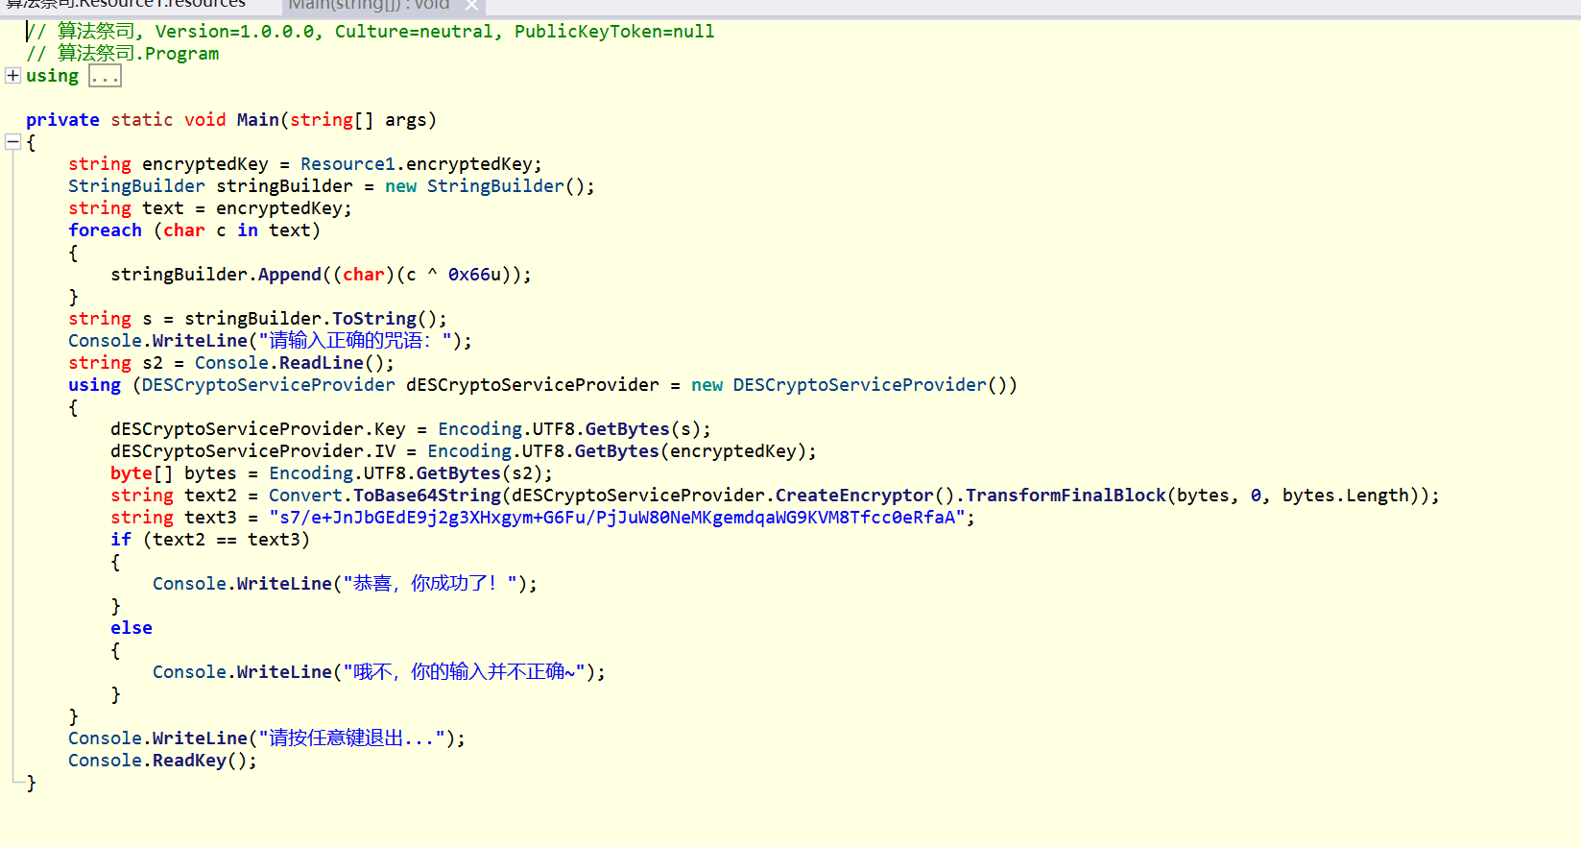Click the 0x66u XOR constant
The image size is (1581, 847).
474,275
